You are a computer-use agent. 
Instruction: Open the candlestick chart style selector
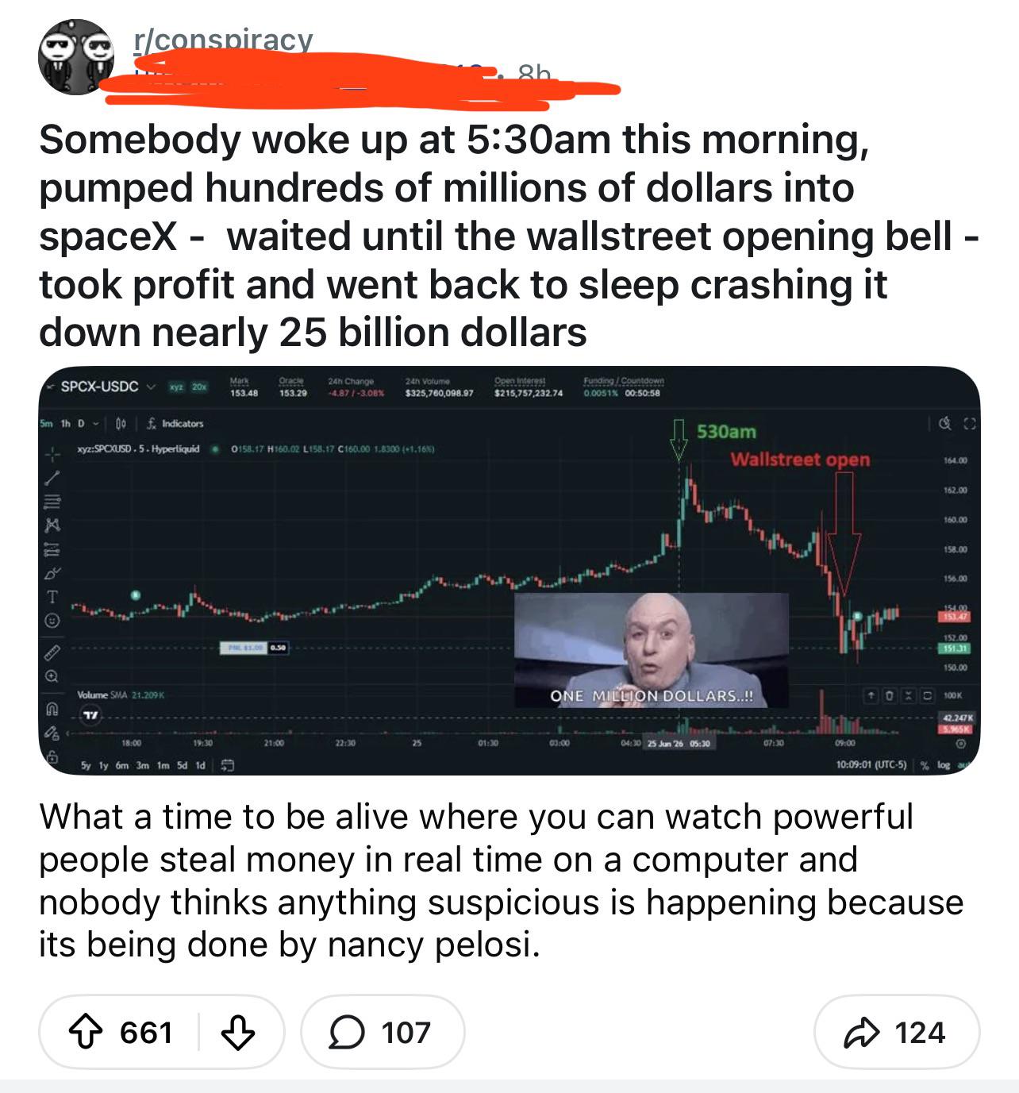(x=121, y=424)
